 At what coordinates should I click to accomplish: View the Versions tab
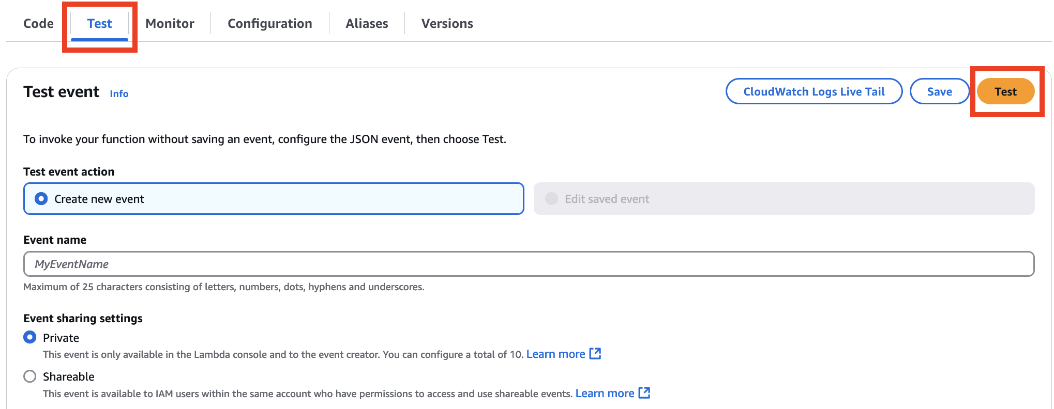tap(447, 23)
